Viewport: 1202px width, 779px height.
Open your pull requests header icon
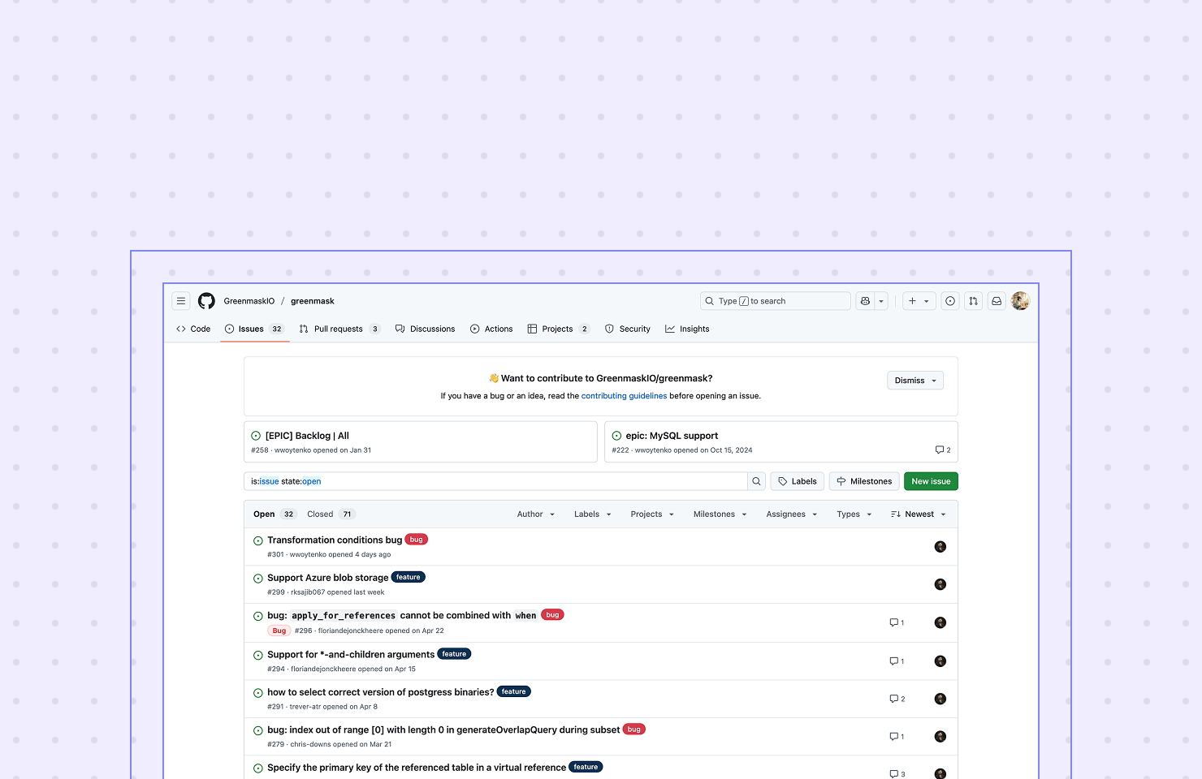pos(973,301)
